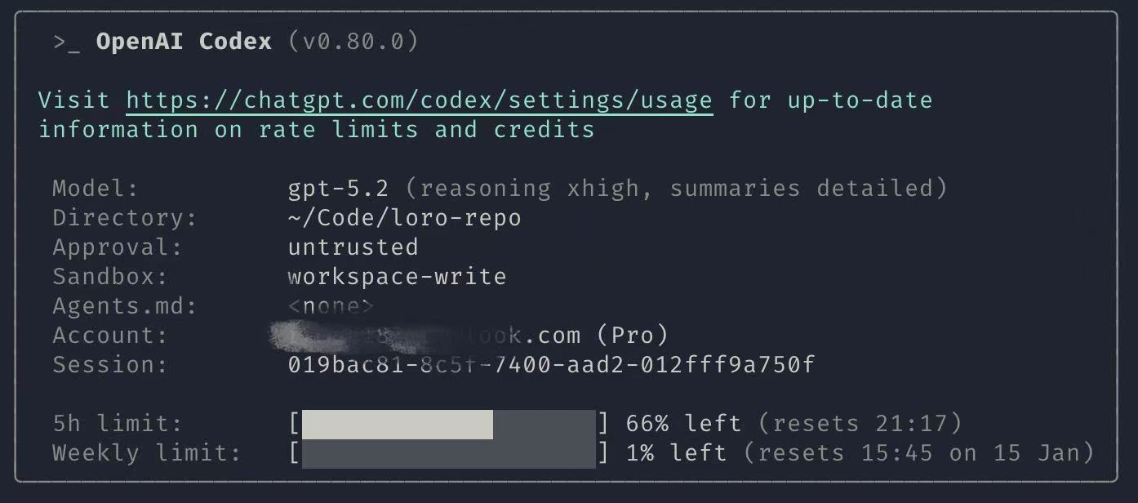Screen dimensions: 1138x503
Task: Open the chatgpt.com codex usage link
Action: [420, 100]
